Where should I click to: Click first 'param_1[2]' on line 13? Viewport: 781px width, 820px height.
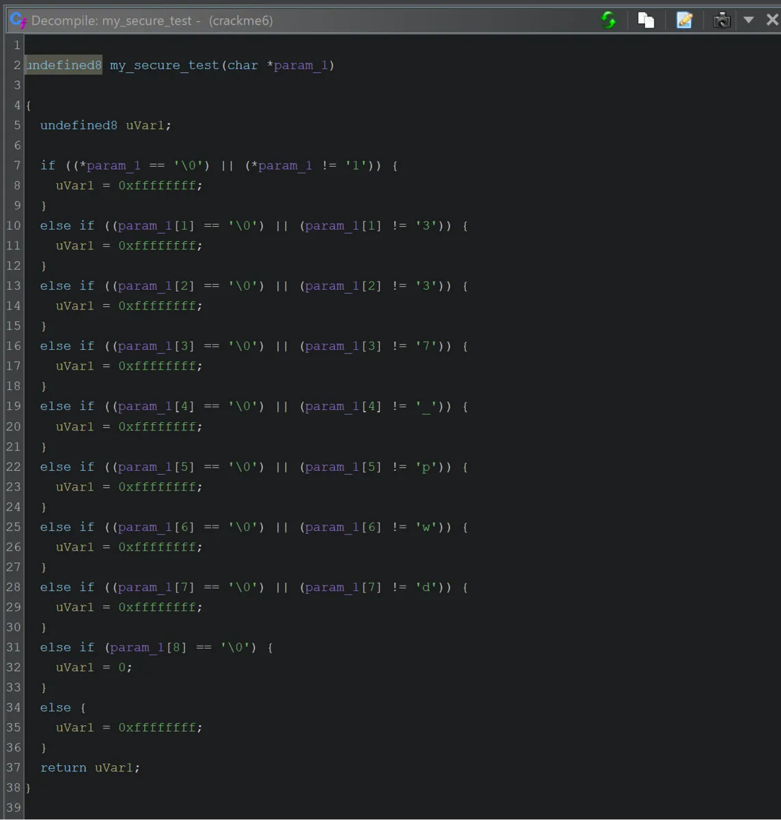pos(156,286)
